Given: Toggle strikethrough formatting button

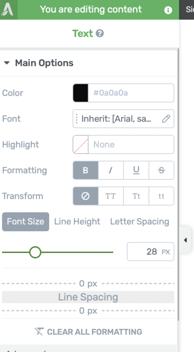Looking at the screenshot, I should pyautogui.click(x=161, y=170).
